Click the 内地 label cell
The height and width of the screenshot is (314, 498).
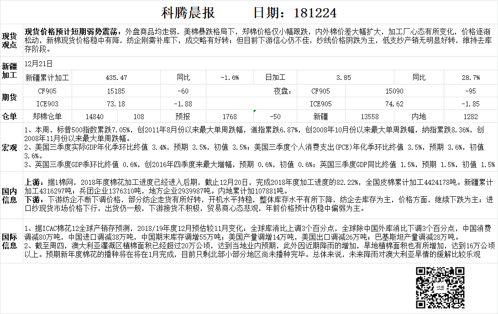[x=419, y=116]
